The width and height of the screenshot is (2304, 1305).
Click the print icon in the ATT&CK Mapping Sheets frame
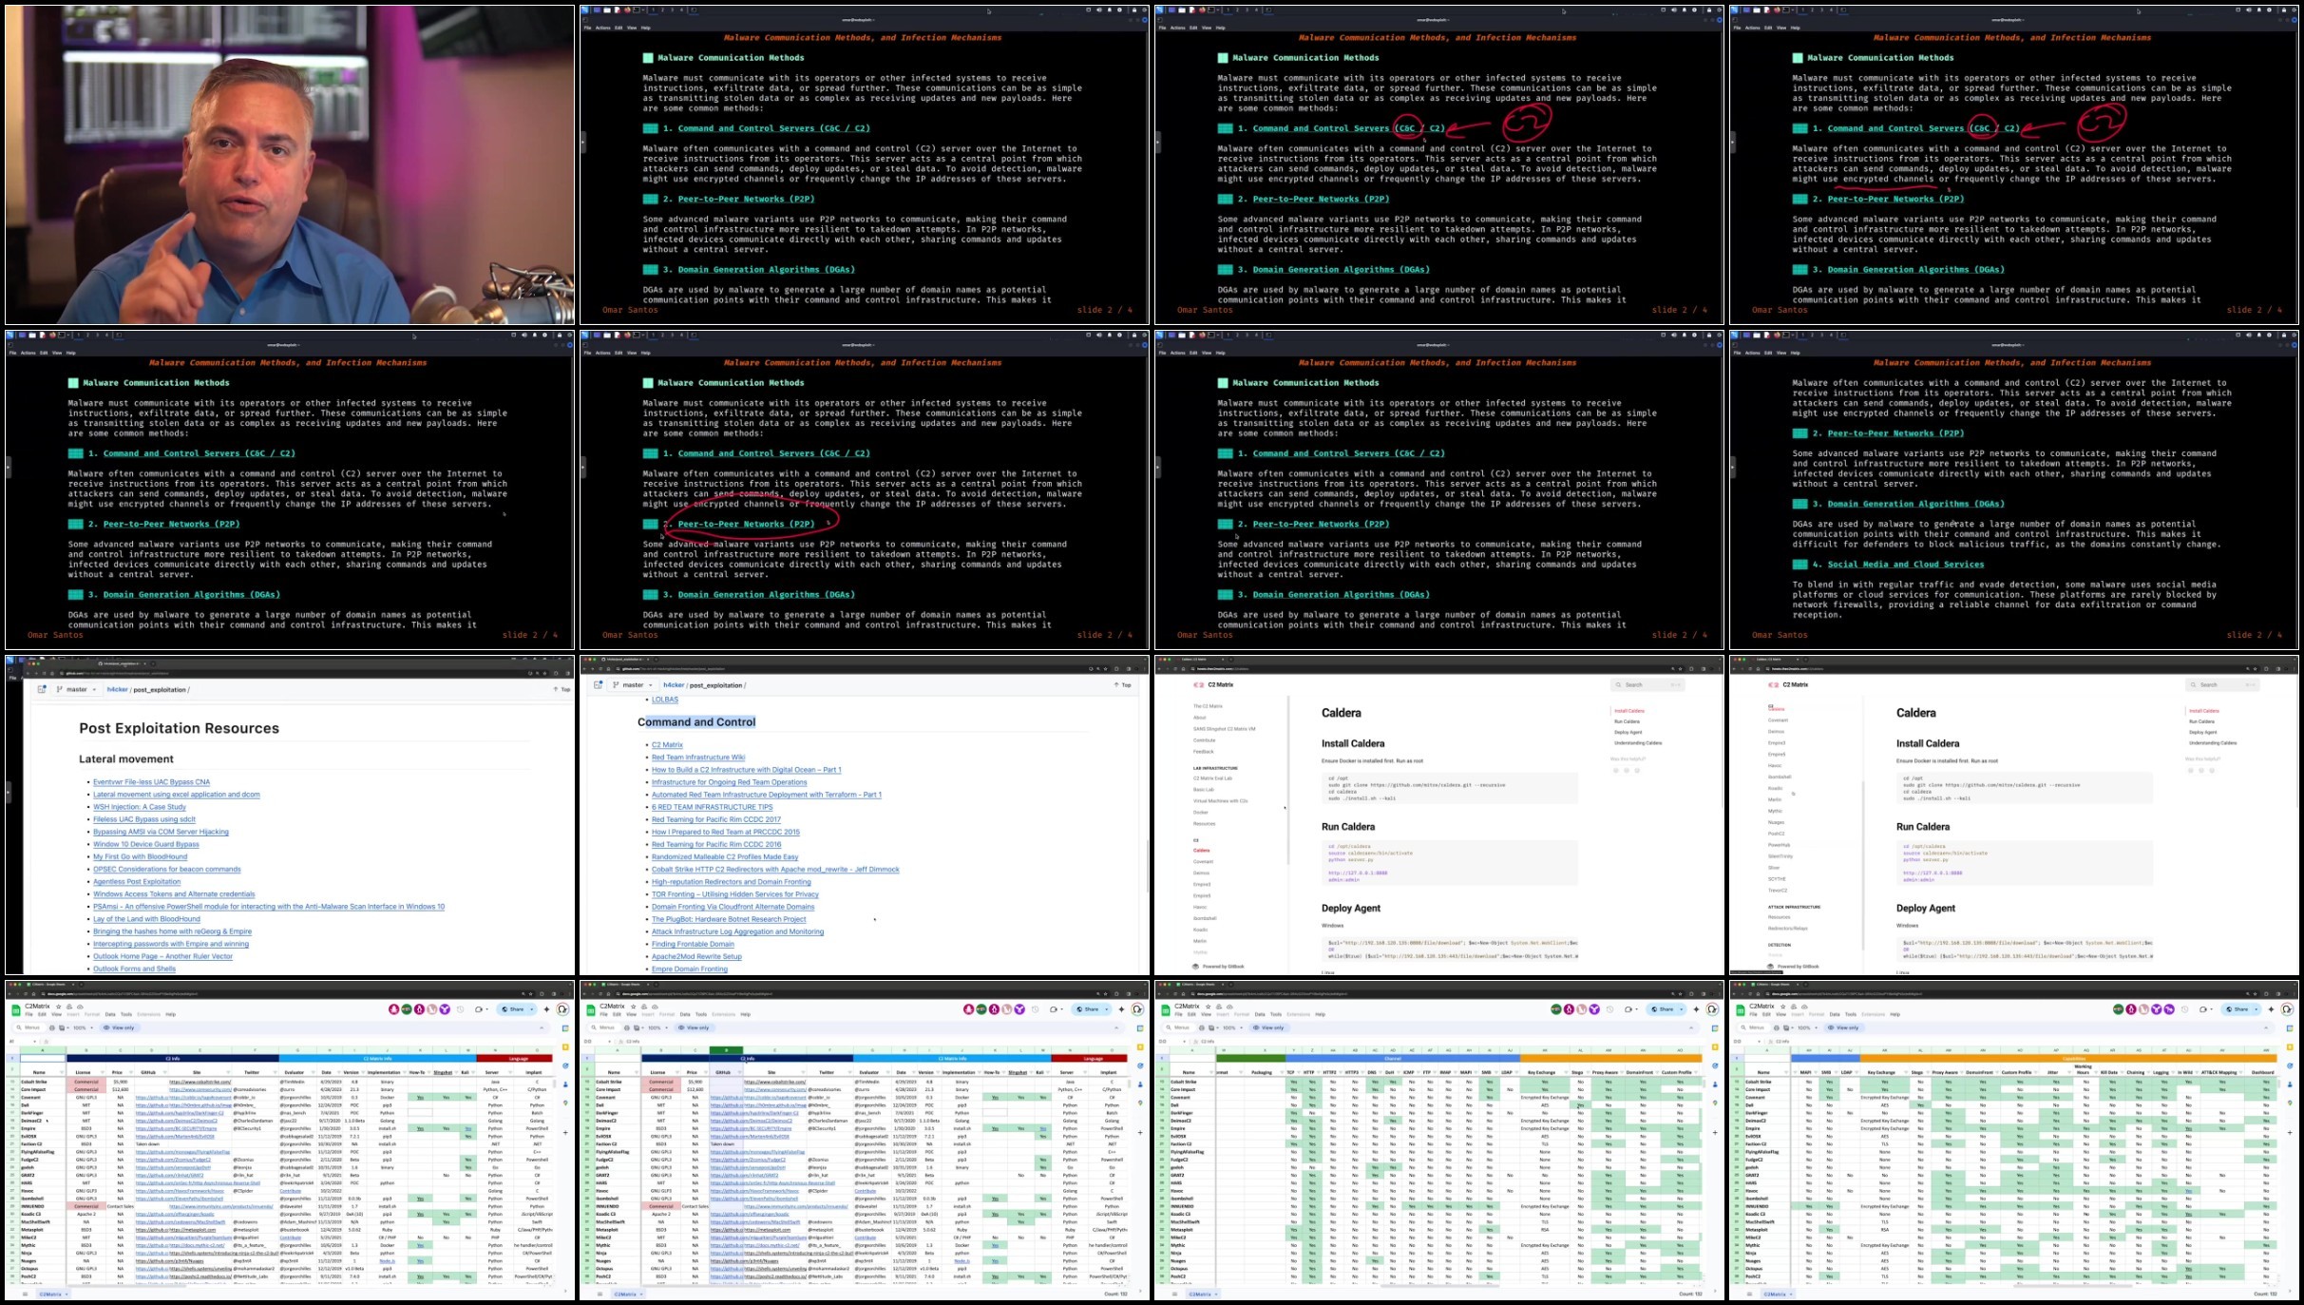click(x=1777, y=1027)
